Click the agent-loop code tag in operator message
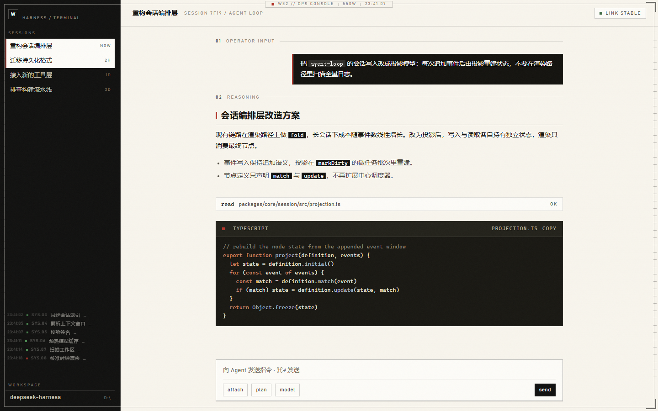658x411 pixels. pyautogui.click(x=327, y=64)
